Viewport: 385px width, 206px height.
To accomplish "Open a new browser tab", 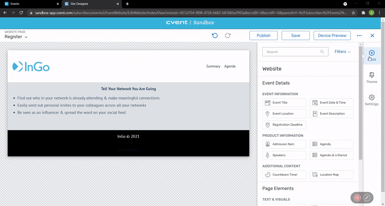I will point(127,4).
